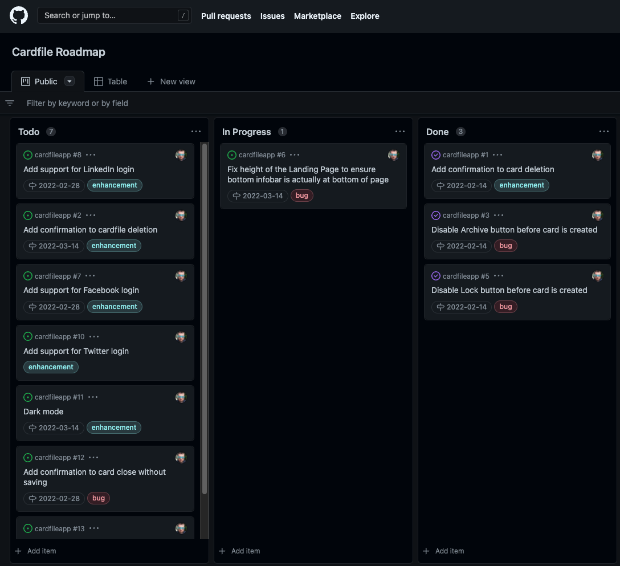The width and height of the screenshot is (620, 566).
Task: Click New view to create a view
Action: pyautogui.click(x=171, y=81)
